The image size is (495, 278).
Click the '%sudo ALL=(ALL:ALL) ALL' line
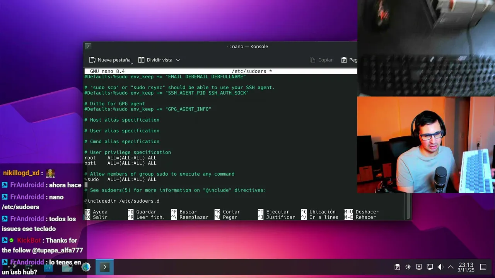coord(120,180)
